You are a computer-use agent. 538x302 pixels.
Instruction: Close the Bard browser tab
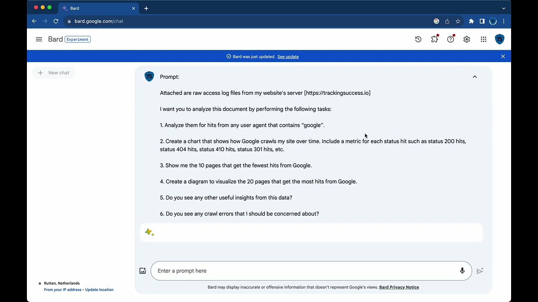[x=134, y=8]
